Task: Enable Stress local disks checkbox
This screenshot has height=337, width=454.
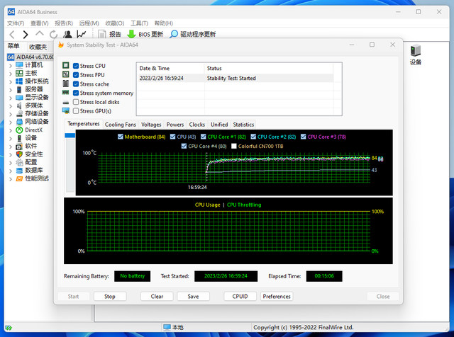Action: tap(76, 102)
